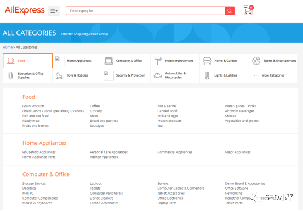
Task: Select the Food cup icon tile
Action: 11,61
